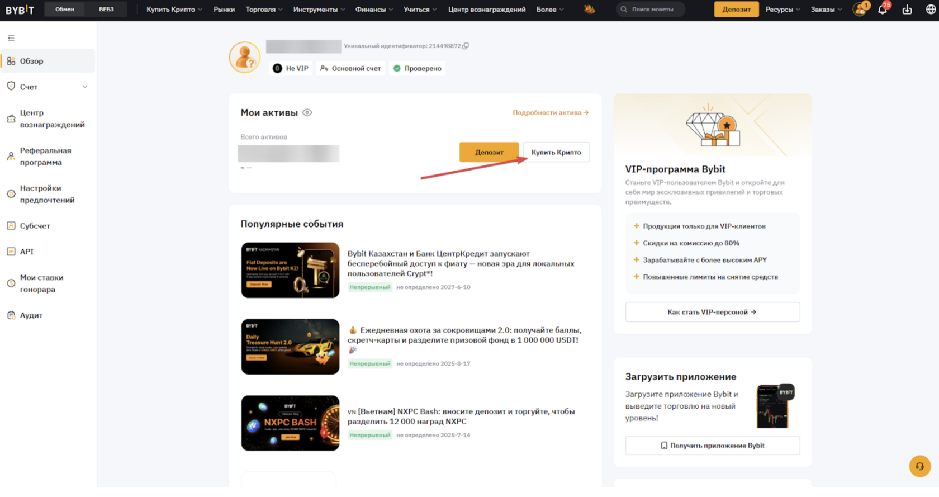The image size is (939, 497).
Task: Click the Bybit app phone image
Action: (775, 406)
